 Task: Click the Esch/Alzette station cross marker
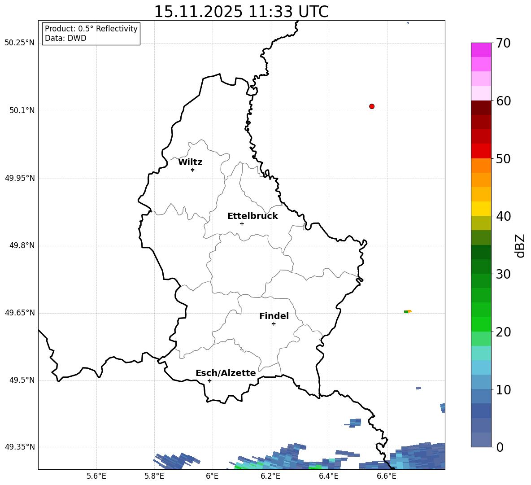[209, 380]
